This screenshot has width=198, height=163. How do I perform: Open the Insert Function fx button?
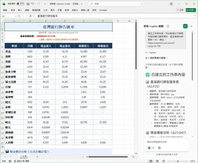pos(30,16)
